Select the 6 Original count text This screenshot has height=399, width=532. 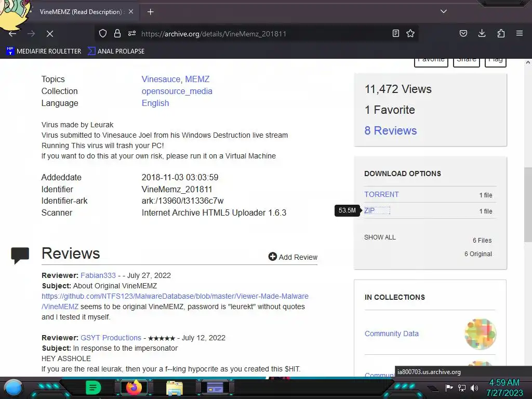(x=478, y=254)
